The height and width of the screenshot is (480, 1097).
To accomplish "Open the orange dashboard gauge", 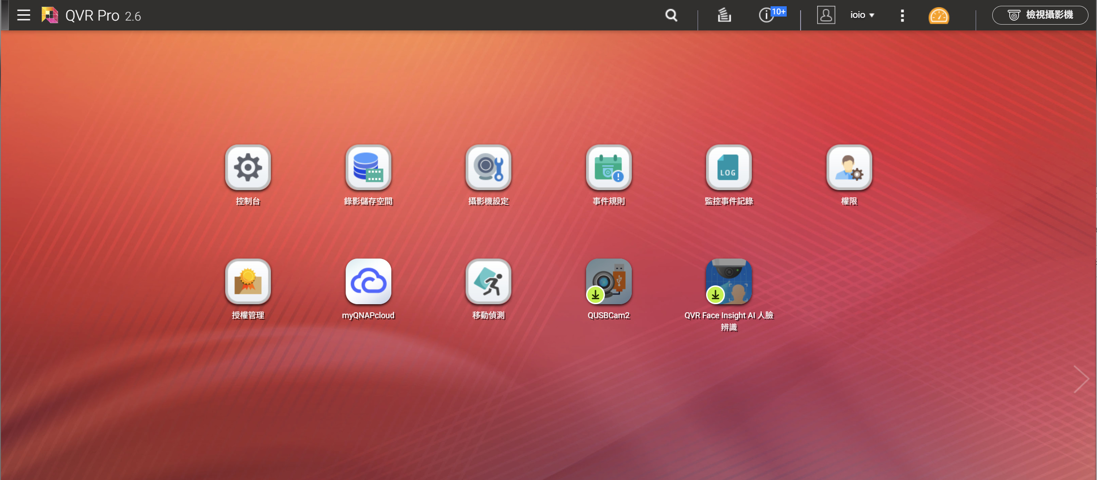I will [x=938, y=16].
